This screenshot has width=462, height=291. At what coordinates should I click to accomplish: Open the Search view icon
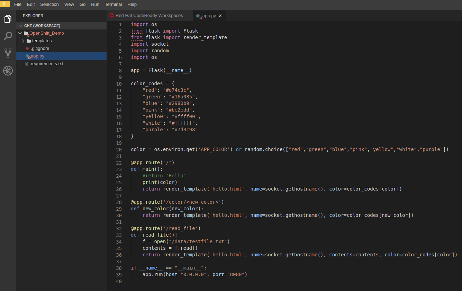(8, 36)
